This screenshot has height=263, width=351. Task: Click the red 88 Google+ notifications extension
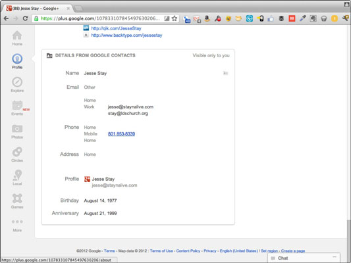click(x=292, y=18)
